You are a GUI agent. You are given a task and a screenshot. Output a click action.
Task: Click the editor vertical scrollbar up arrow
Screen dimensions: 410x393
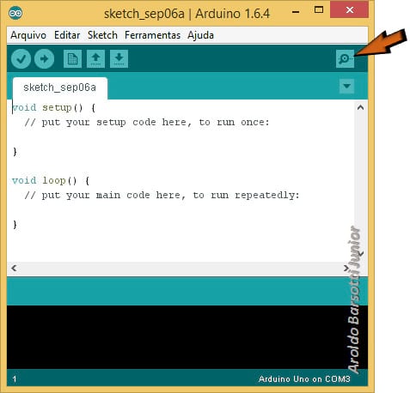(361, 107)
